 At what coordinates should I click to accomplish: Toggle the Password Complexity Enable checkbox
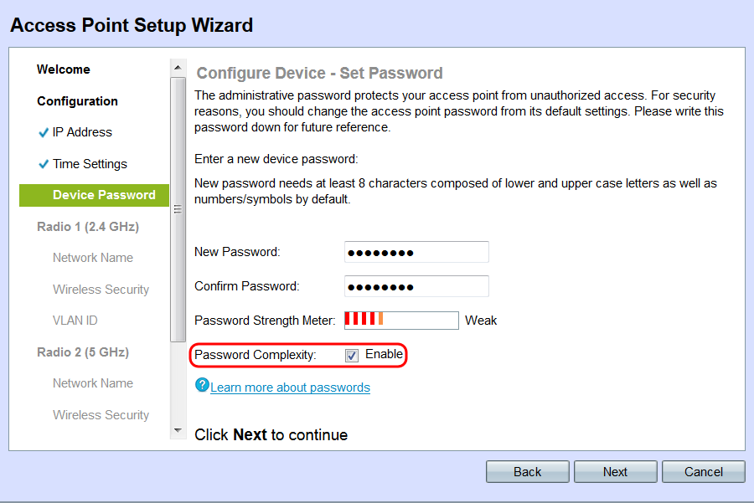pyautogui.click(x=352, y=355)
